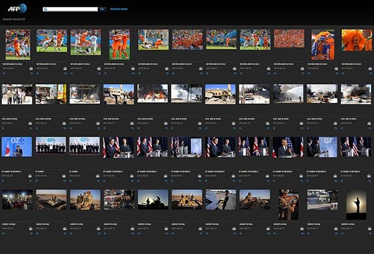Expand the small arrow under first Unrest in Iraq photo
This screenshot has width=374, height=254.
(x=4, y=233)
